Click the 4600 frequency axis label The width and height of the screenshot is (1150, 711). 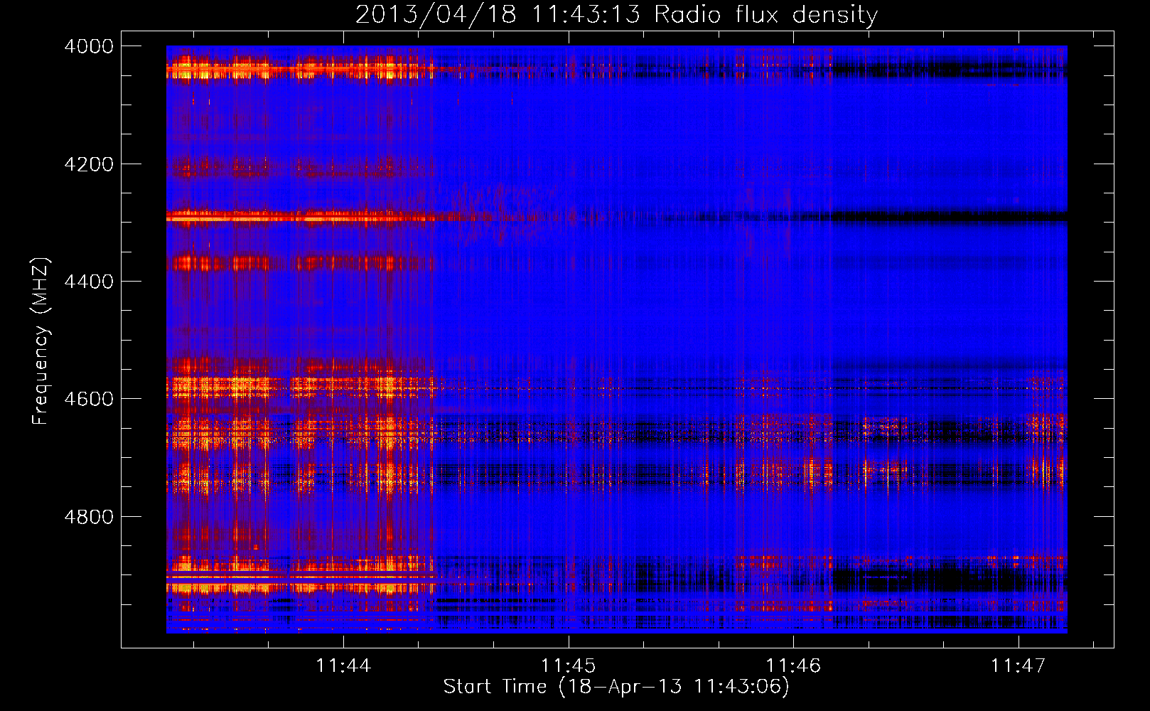(89, 399)
